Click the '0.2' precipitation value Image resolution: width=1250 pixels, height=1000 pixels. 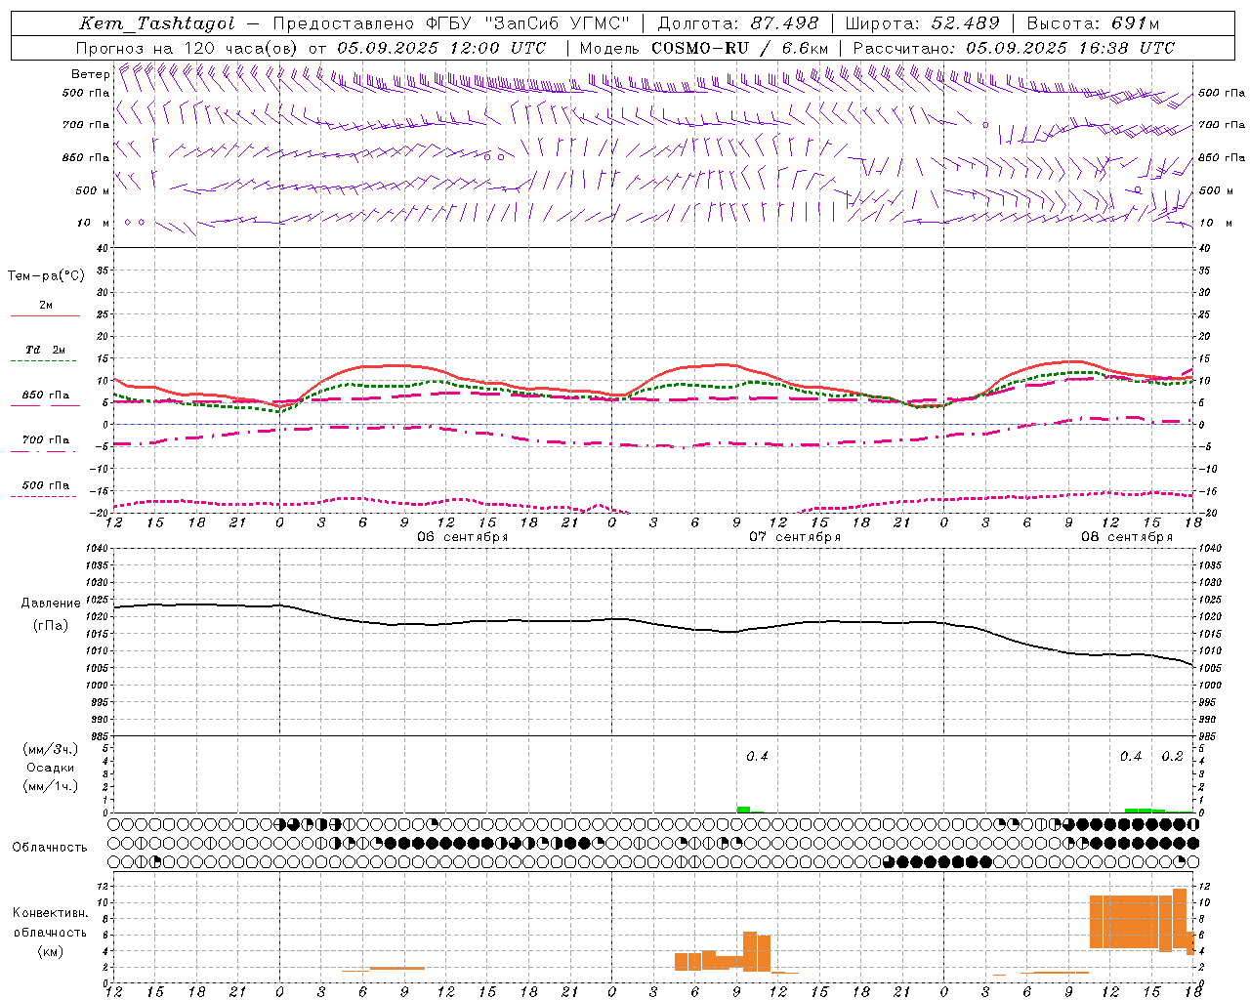pos(1172,757)
